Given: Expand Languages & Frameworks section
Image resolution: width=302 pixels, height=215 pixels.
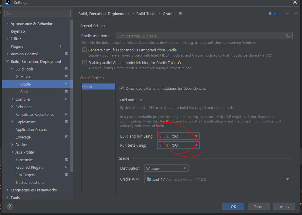Looking at the screenshot, I should pyautogui.click(x=7, y=190).
